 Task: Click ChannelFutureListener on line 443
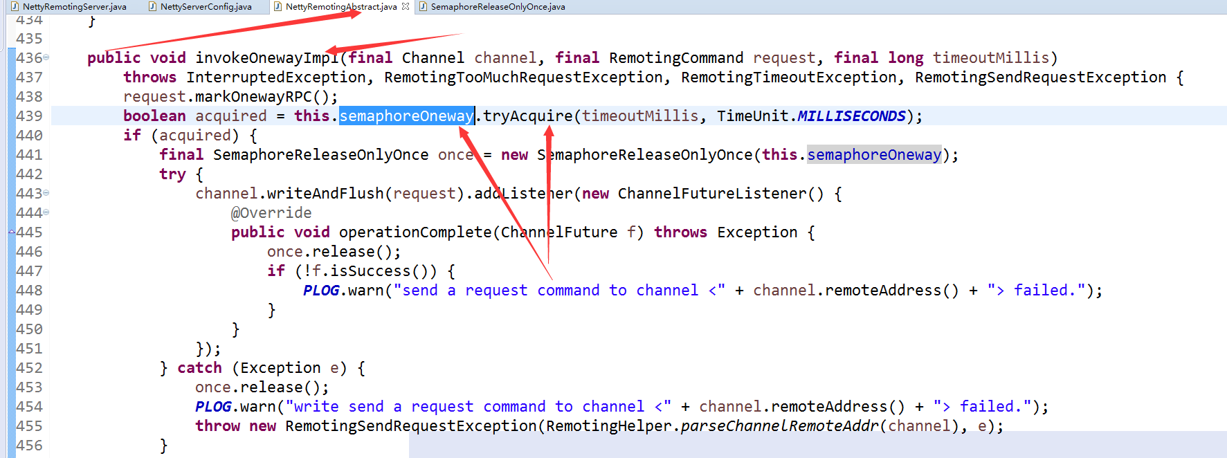pos(712,194)
